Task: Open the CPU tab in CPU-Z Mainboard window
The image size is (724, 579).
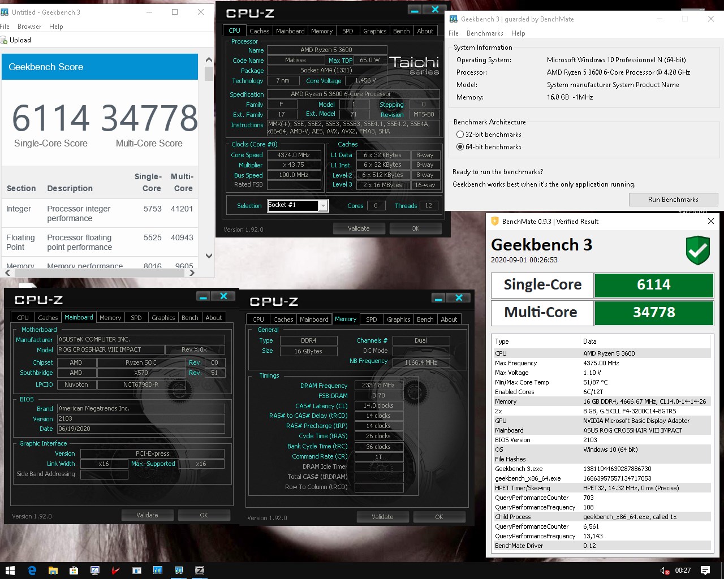Action: [x=23, y=318]
